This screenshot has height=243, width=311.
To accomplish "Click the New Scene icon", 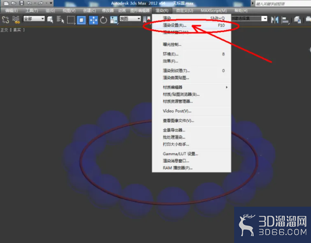I will tap(6, 3).
